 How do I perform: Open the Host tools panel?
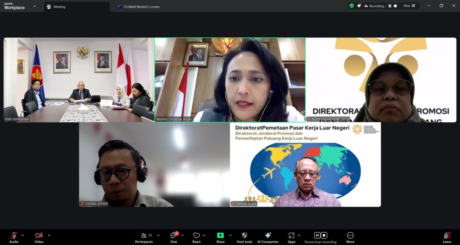click(x=244, y=237)
